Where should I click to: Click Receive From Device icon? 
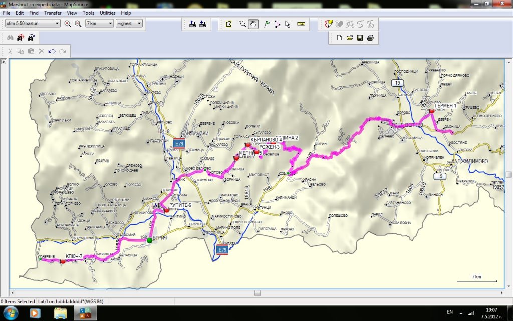point(203,24)
